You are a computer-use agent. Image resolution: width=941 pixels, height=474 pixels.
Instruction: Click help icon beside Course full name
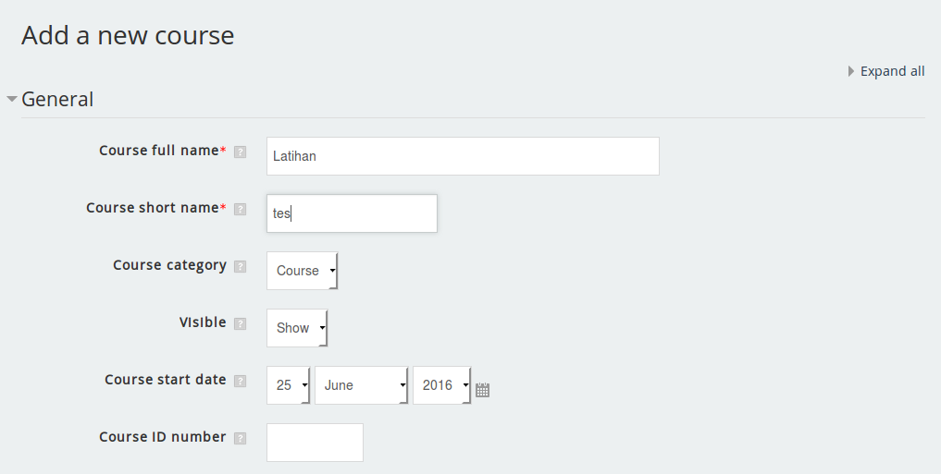pos(241,152)
